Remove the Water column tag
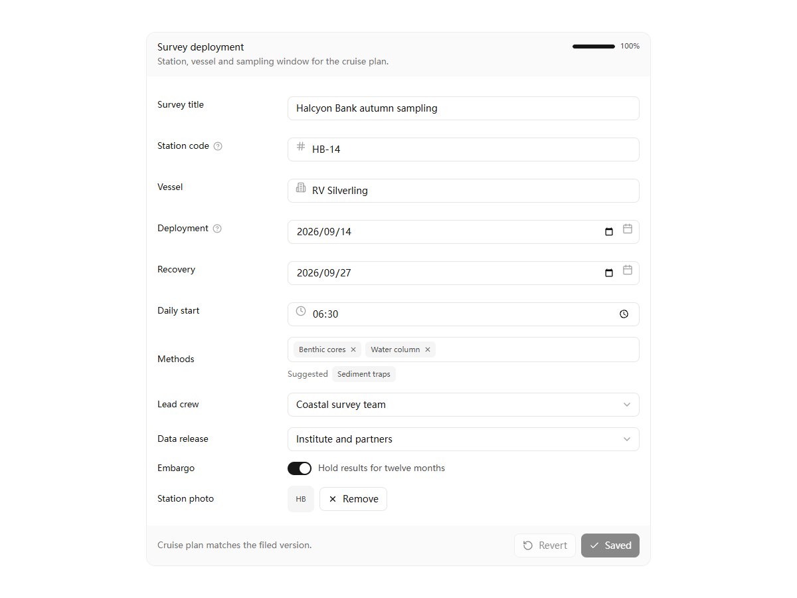 point(428,349)
